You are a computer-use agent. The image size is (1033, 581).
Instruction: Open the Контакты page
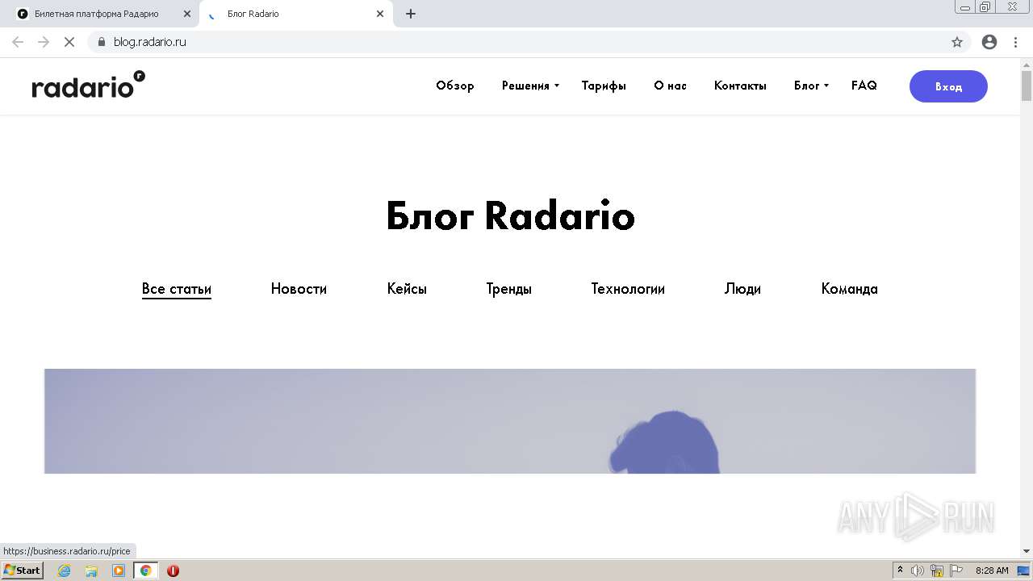pyautogui.click(x=740, y=86)
